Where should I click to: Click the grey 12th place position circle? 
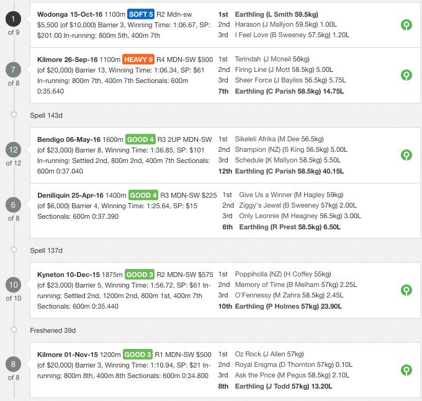click(14, 149)
